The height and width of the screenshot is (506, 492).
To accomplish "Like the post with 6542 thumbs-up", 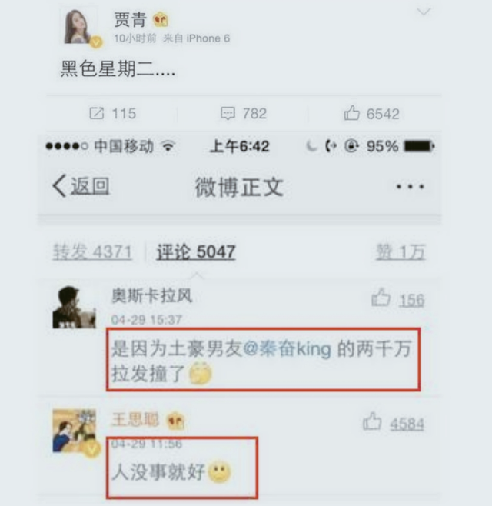I will pyautogui.click(x=351, y=113).
